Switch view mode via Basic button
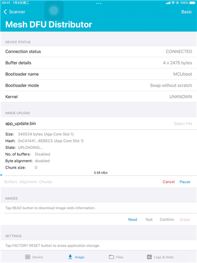 [x=187, y=12]
